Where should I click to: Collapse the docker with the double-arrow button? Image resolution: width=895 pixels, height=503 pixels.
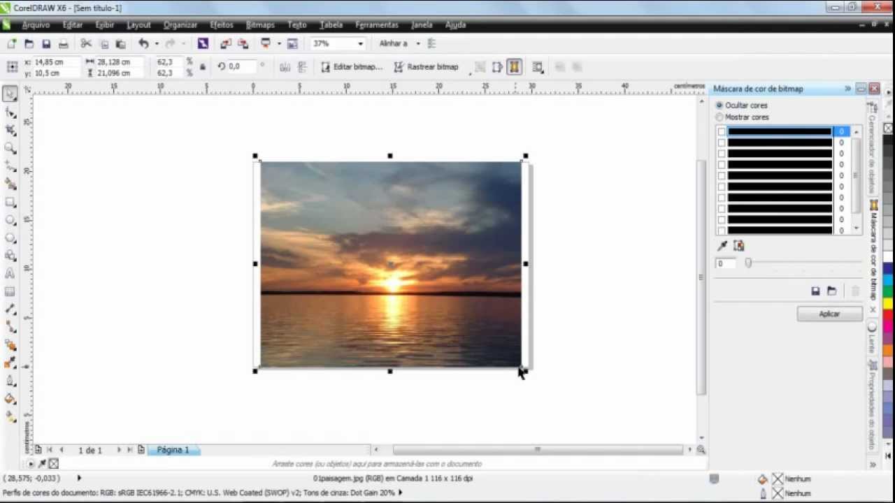(847, 89)
